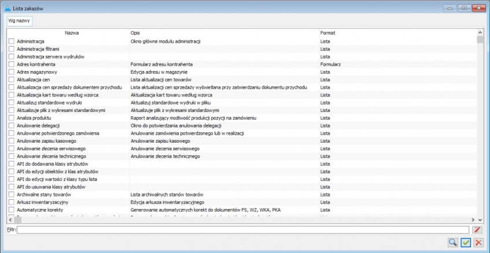Click the vertical scrollbar track
This screenshot has width=490, height=253.
point(480,127)
